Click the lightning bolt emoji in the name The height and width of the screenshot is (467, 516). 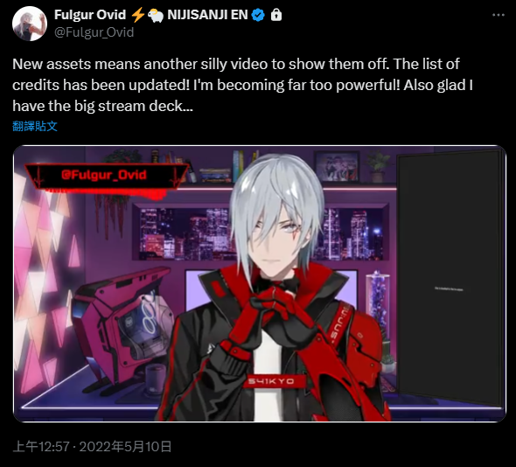(x=138, y=15)
